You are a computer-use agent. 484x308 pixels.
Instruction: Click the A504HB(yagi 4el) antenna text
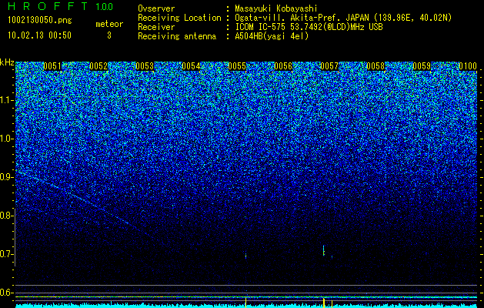272,36
